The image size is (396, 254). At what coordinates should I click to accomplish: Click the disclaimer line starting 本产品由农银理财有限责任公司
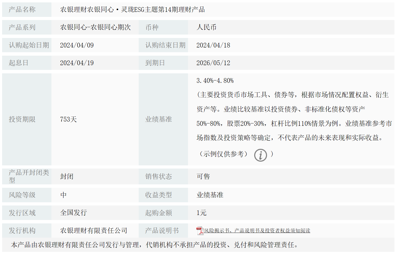tap(154, 245)
